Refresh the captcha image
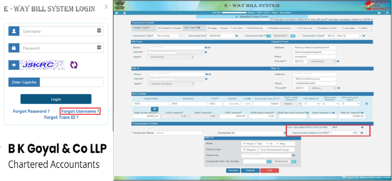 click(74, 65)
